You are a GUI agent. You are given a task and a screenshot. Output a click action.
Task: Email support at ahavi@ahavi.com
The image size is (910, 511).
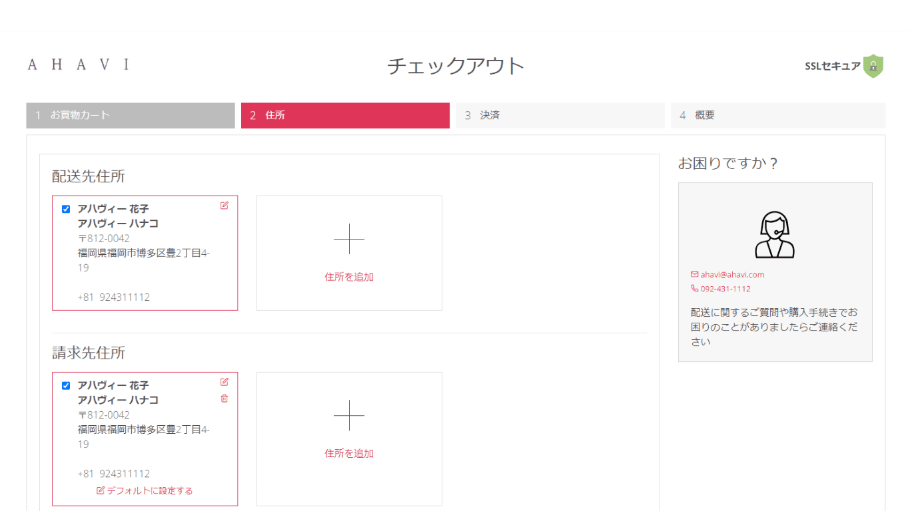pyautogui.click(x=727, y=274)
